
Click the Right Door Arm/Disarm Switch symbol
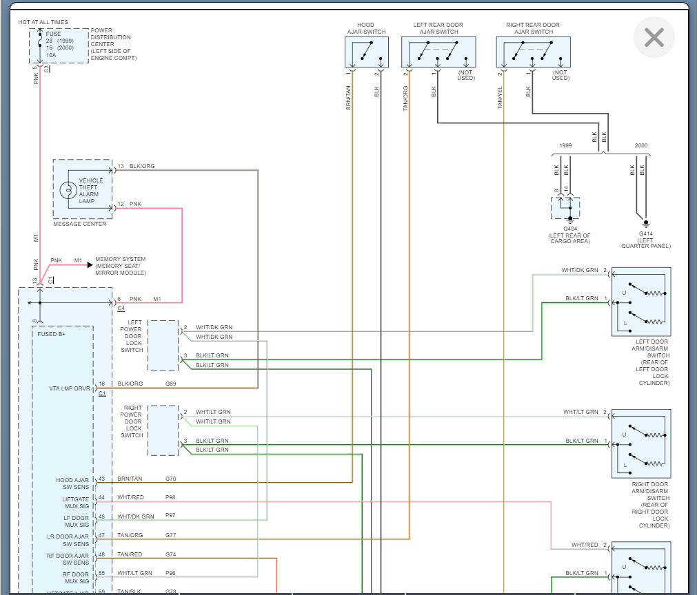640,444
